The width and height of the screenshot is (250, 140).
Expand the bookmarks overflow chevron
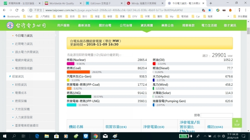(x=228, y=16)
